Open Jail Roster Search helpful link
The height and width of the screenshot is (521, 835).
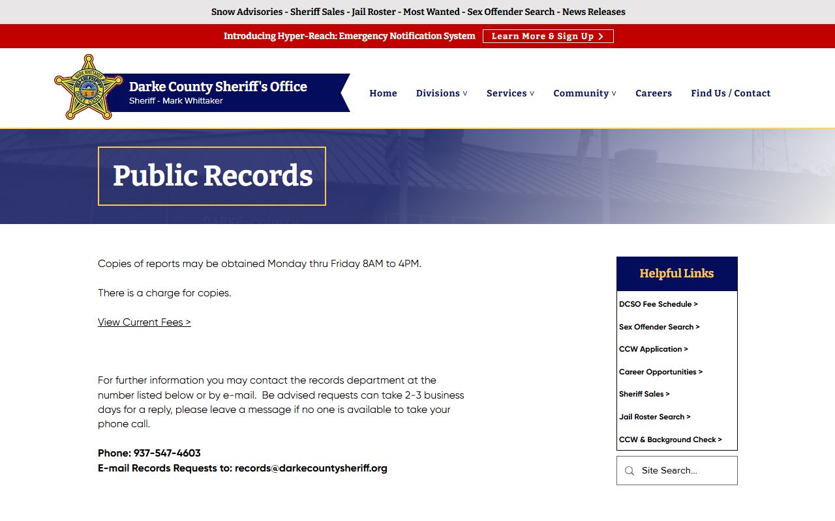[655, 417]
